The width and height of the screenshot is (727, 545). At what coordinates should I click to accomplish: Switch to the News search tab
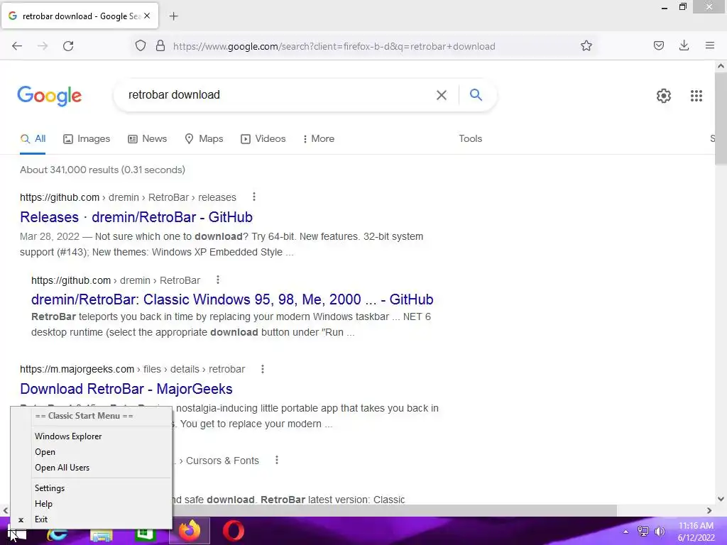click(x=148, y=138)
